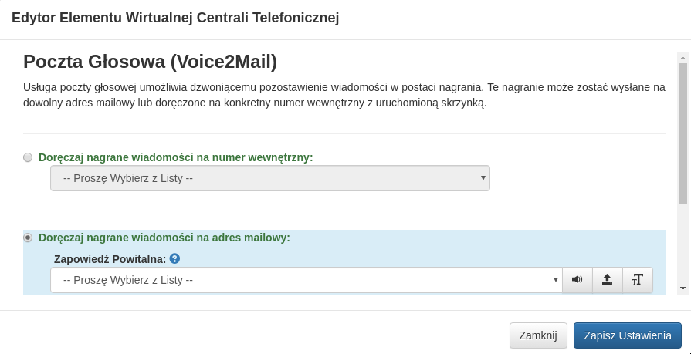
Task: Click the text-to-speech icon button
Action: point(637,280)
